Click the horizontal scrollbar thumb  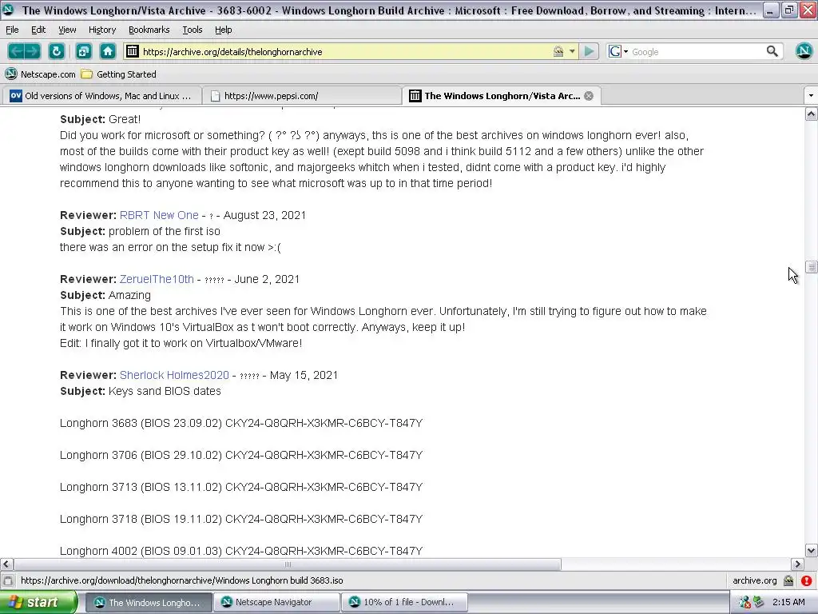click(288, 564)
